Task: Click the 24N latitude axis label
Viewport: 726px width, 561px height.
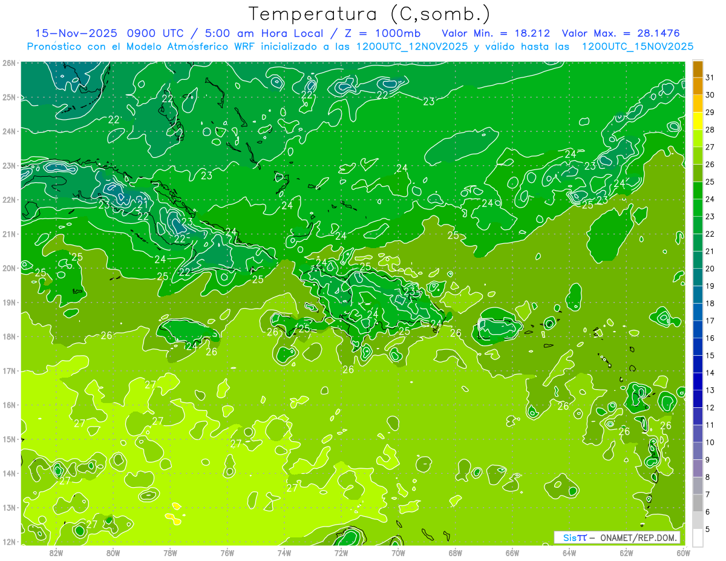Action: coord(9,131)
